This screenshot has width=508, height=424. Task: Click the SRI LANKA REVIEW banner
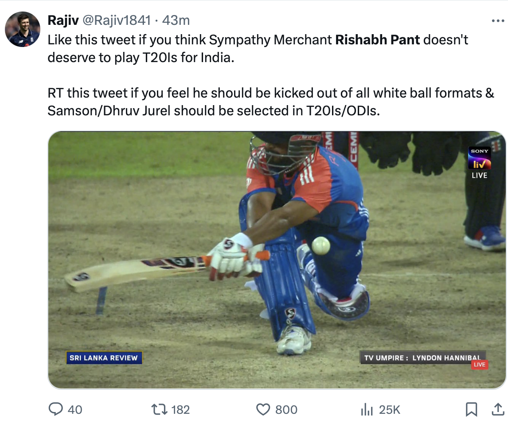click(104, 357)
